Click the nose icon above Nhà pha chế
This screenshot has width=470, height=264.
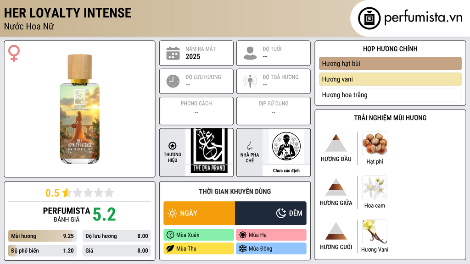tap(249, 146)
